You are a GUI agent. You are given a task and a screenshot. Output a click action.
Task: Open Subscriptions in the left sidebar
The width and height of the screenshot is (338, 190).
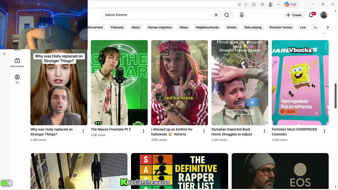(x=17, y=63)
